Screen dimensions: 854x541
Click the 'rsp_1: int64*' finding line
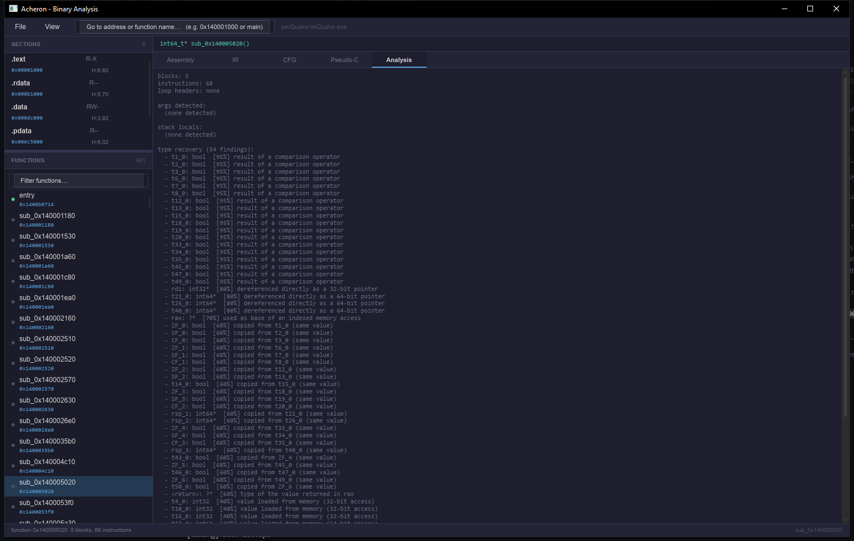click(256, 414)
